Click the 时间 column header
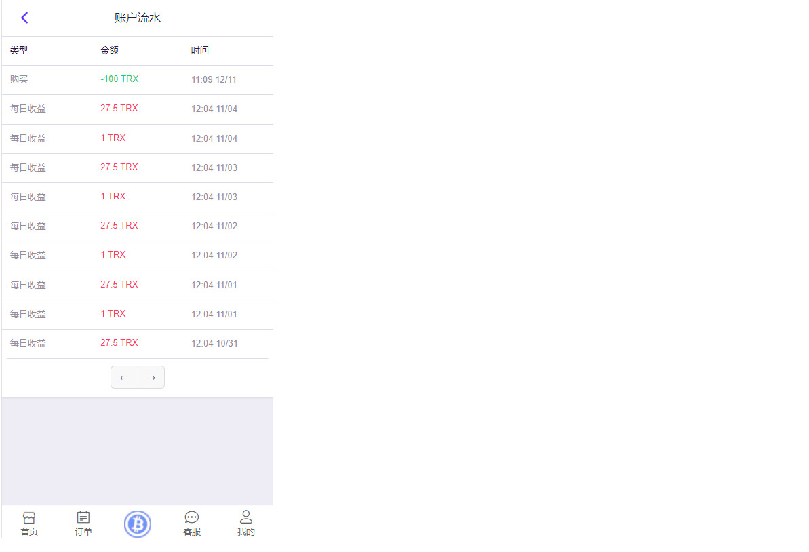809x552 pixels. click(x=199, y=51)
